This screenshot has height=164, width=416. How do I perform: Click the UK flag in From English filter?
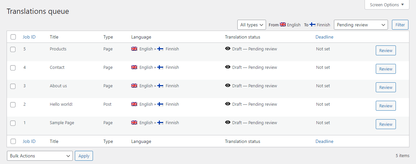pyautogui.click(x=283, y=24)
